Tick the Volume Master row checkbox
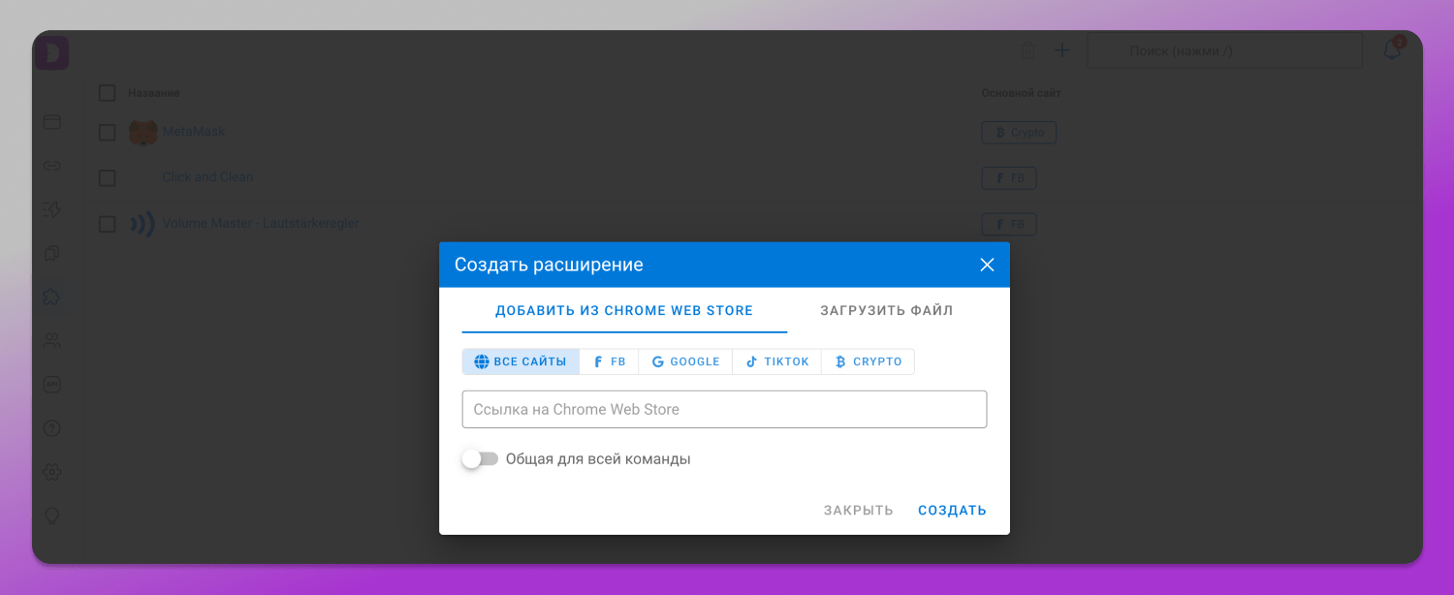1454x595 pixels. point(107,225)
